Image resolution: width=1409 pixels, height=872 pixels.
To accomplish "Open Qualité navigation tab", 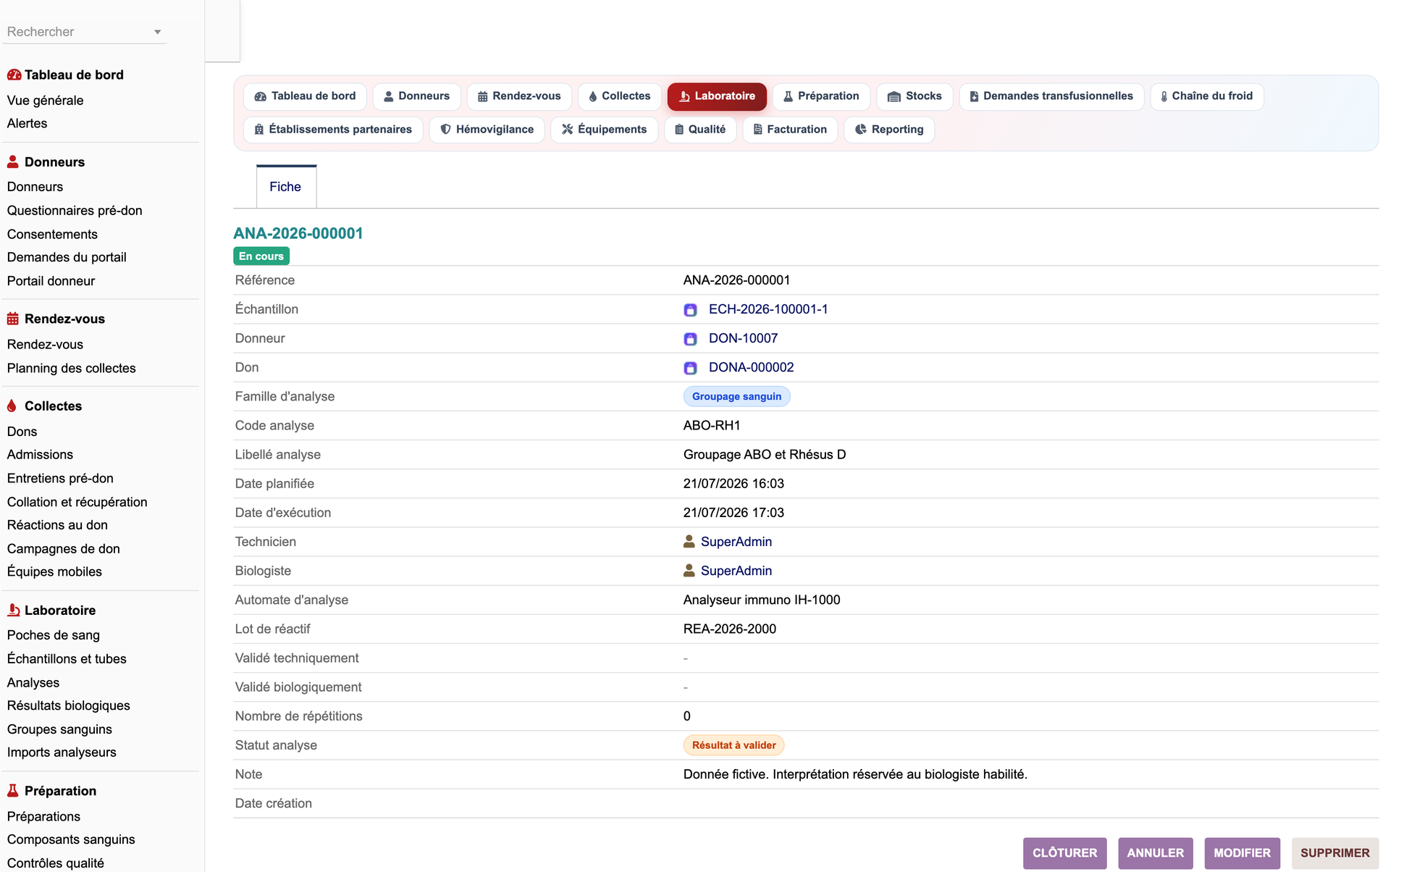I will (700, 130).
